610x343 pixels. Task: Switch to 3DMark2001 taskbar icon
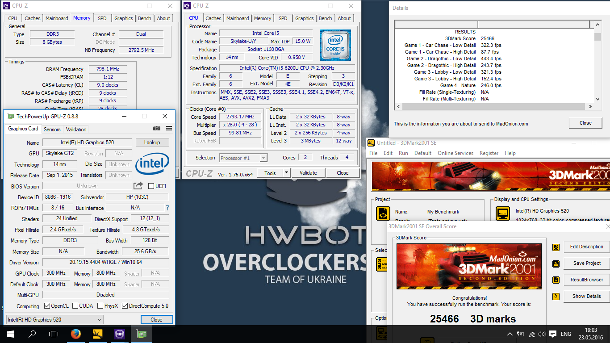(97, 334)
